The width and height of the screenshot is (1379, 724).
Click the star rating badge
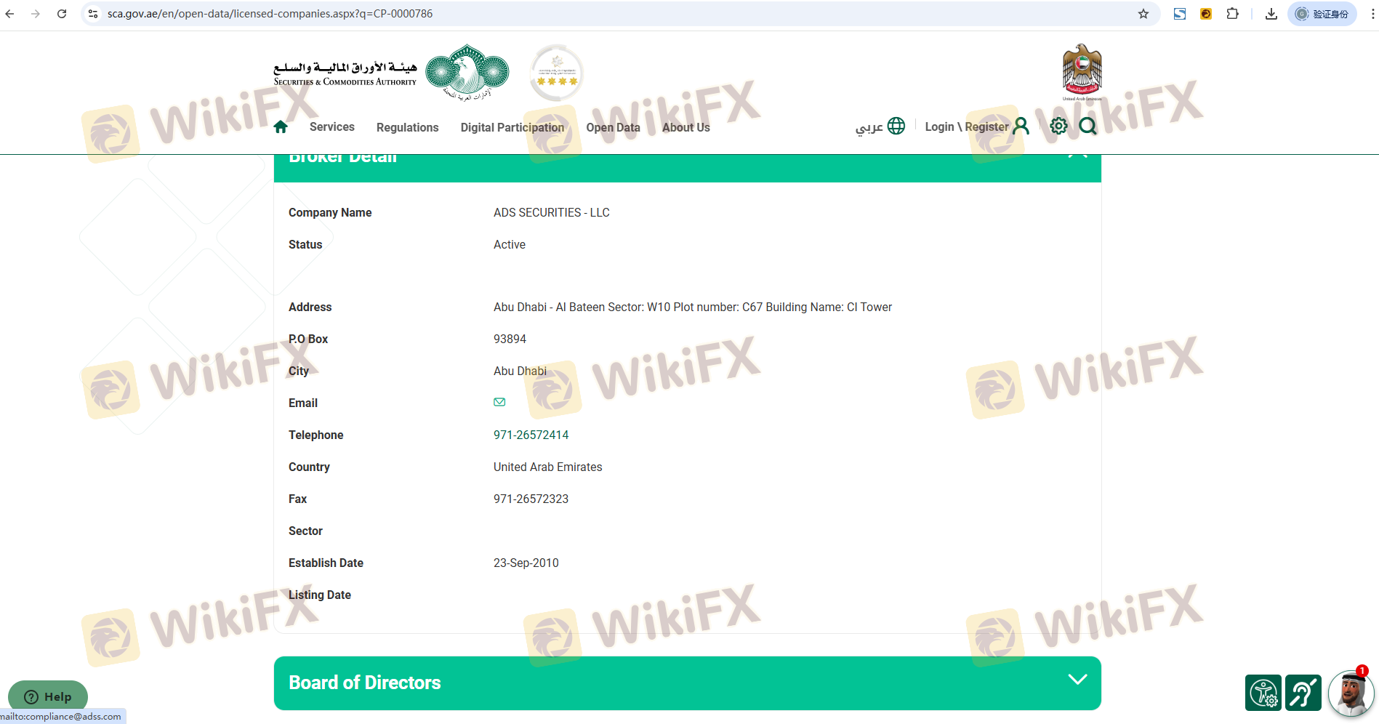tap(557, 73)
